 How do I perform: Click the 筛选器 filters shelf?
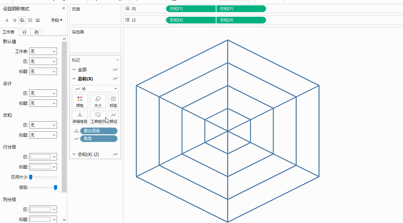point(95,40)
